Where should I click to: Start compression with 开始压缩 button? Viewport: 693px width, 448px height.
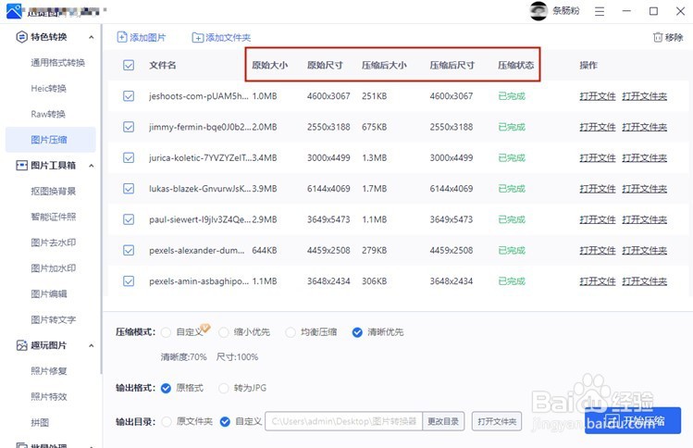coord(633,420)
